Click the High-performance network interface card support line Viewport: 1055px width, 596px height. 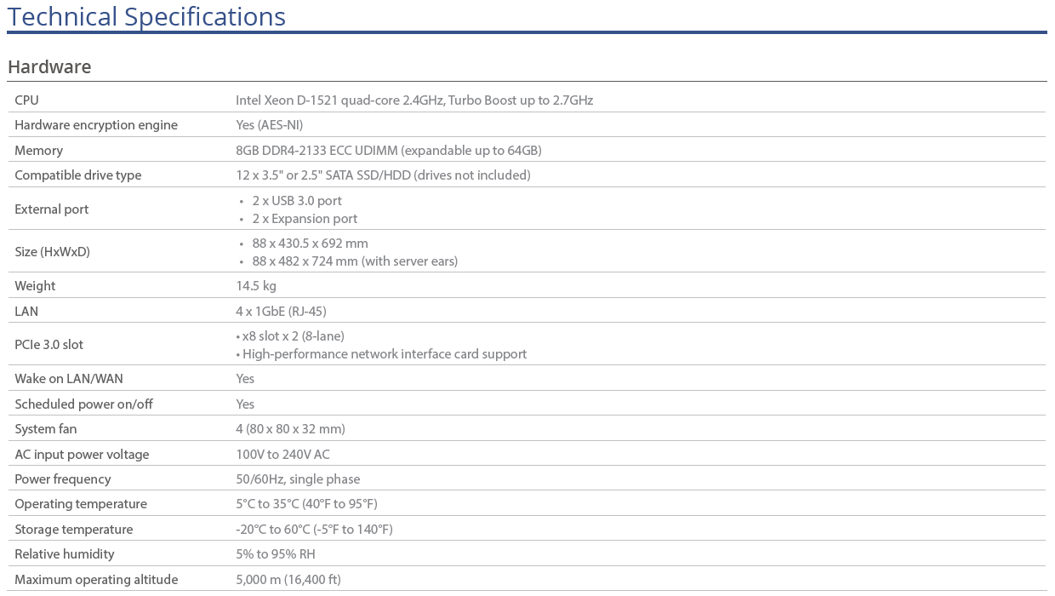385,354
